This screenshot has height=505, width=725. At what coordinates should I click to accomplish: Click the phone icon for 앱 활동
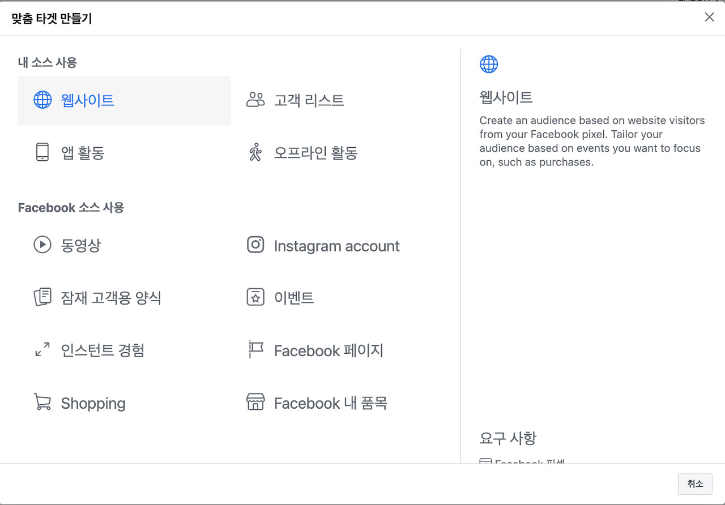coord(42,152)
